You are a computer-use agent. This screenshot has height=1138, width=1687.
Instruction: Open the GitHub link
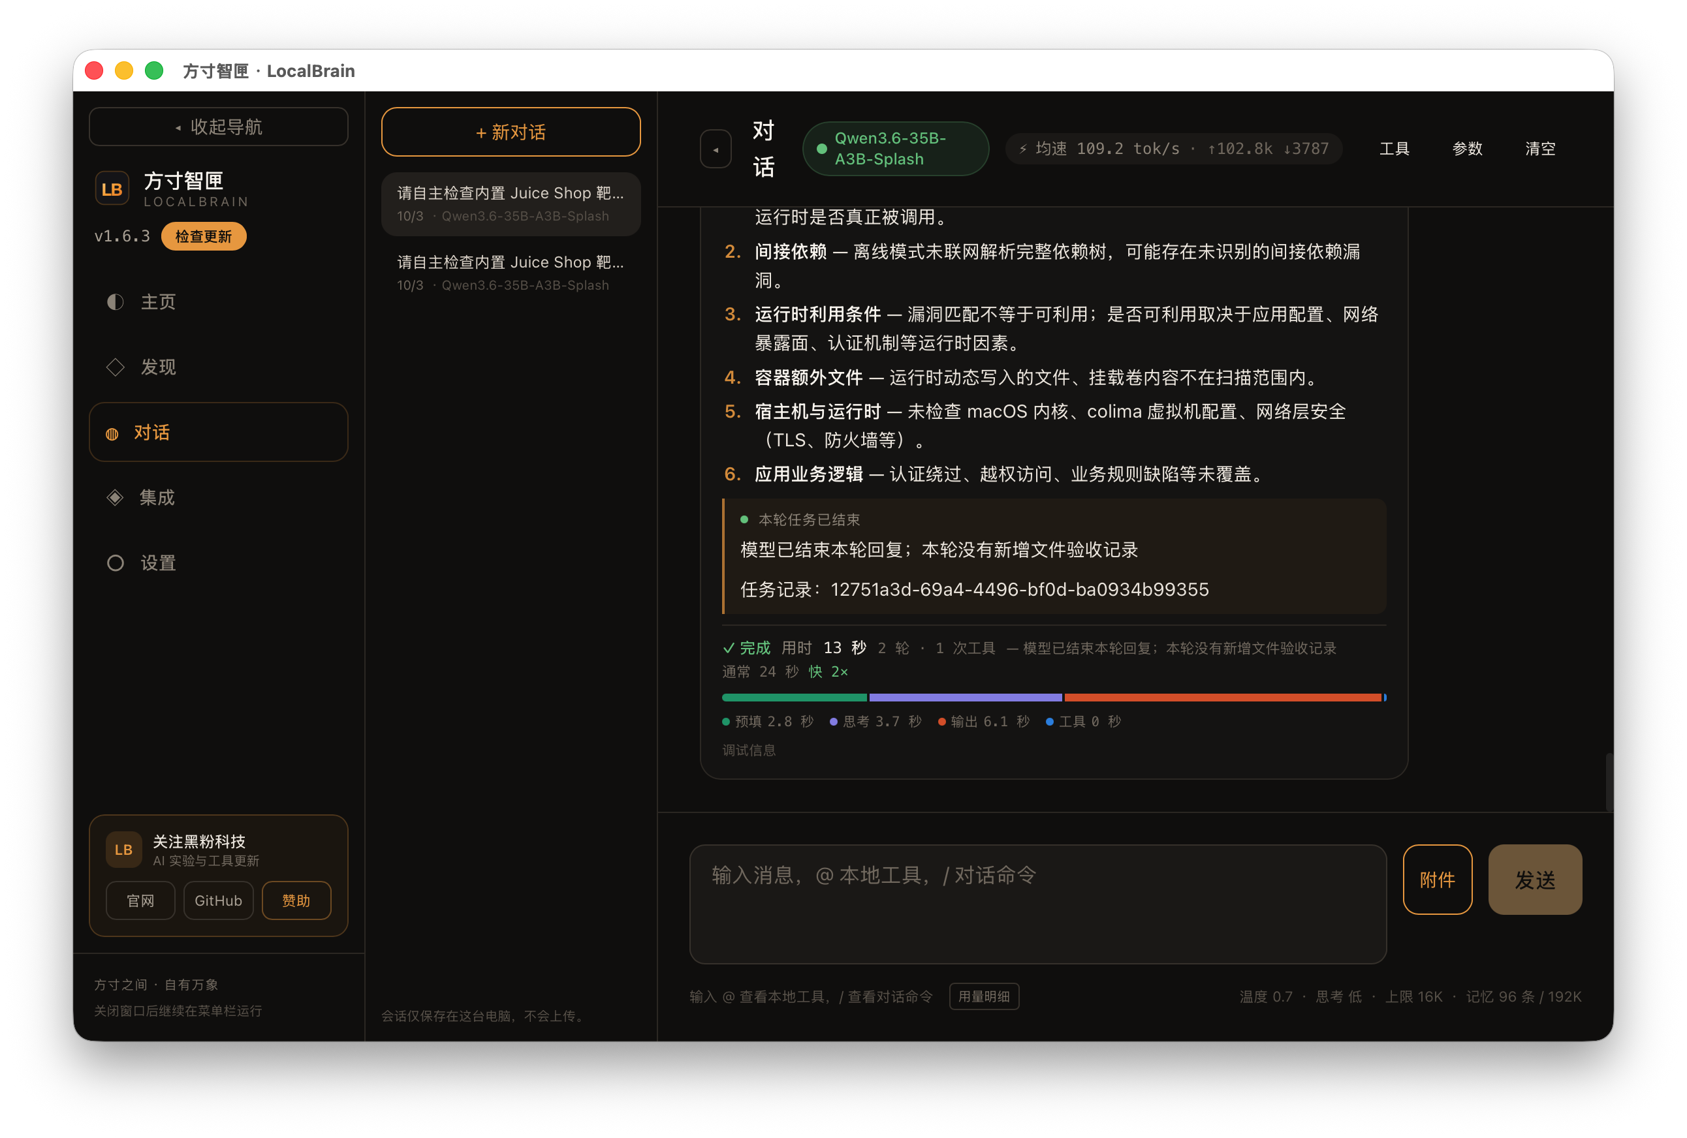coord(219,901)
